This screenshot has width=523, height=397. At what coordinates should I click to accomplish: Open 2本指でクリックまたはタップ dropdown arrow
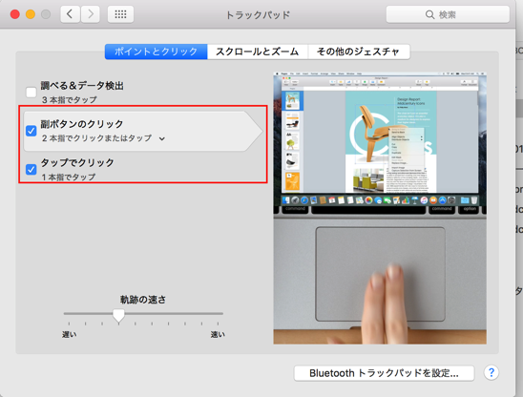click(x=162, y=138)
